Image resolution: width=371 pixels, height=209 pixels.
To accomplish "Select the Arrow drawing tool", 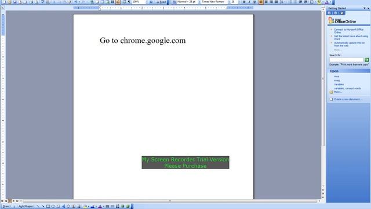I will [43, 207].
